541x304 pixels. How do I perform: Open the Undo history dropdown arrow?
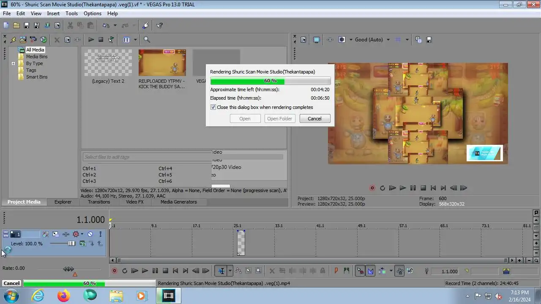coord(115,25)
